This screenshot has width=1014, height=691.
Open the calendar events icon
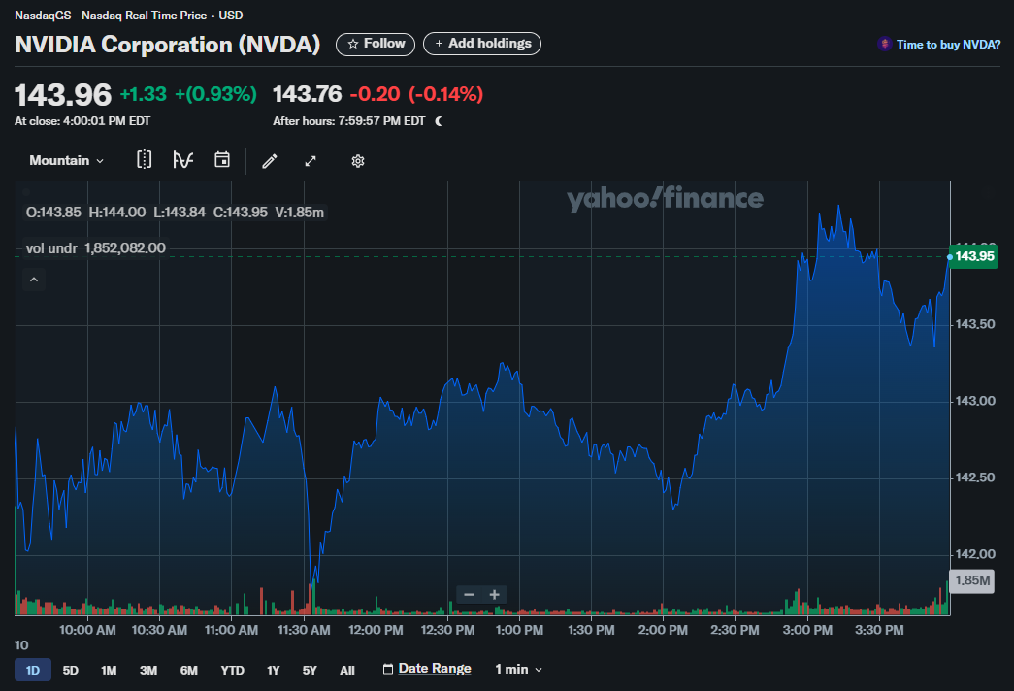click(222, 160)
